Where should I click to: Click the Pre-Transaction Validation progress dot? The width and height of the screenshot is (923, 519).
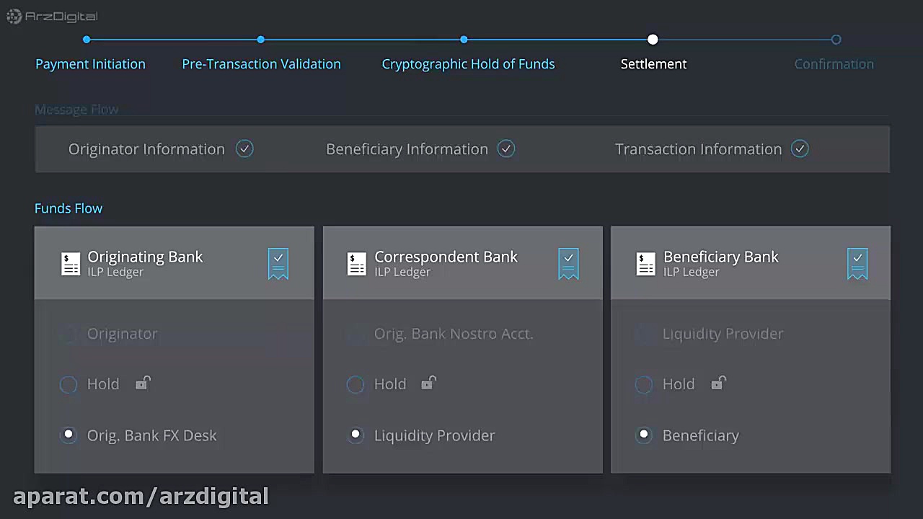point(261,40)
